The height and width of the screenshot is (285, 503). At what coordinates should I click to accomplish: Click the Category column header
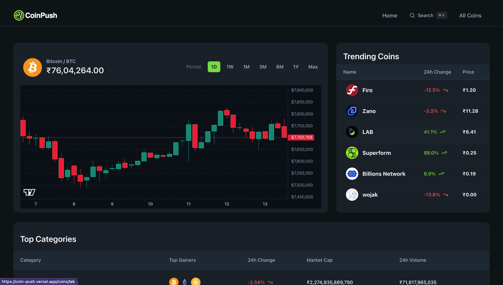coord(30,260)
